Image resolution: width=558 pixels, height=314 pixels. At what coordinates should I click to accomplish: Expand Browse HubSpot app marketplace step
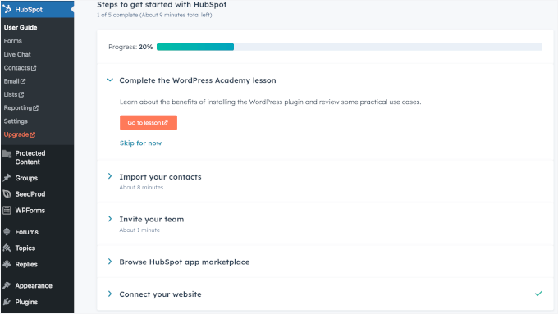click(110, 262)
